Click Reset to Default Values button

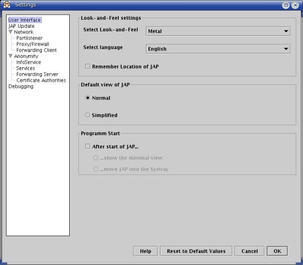(x=196, y=251)
